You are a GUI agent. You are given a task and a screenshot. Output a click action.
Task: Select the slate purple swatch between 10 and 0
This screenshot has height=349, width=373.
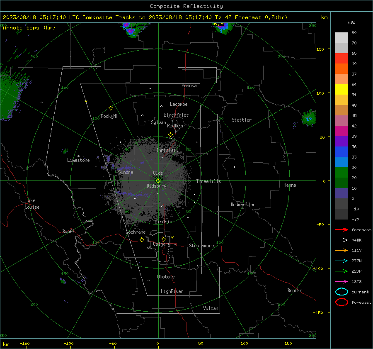click(x=342, y=193)
